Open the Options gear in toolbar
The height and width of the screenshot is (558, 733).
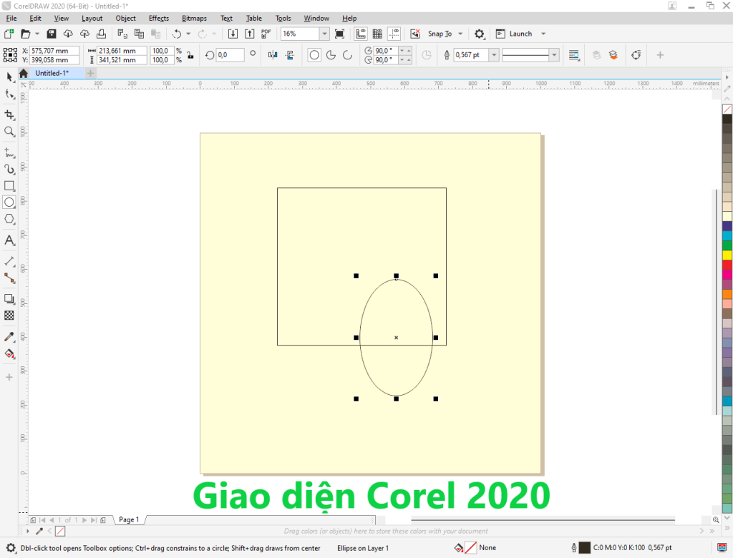point(479,34)
